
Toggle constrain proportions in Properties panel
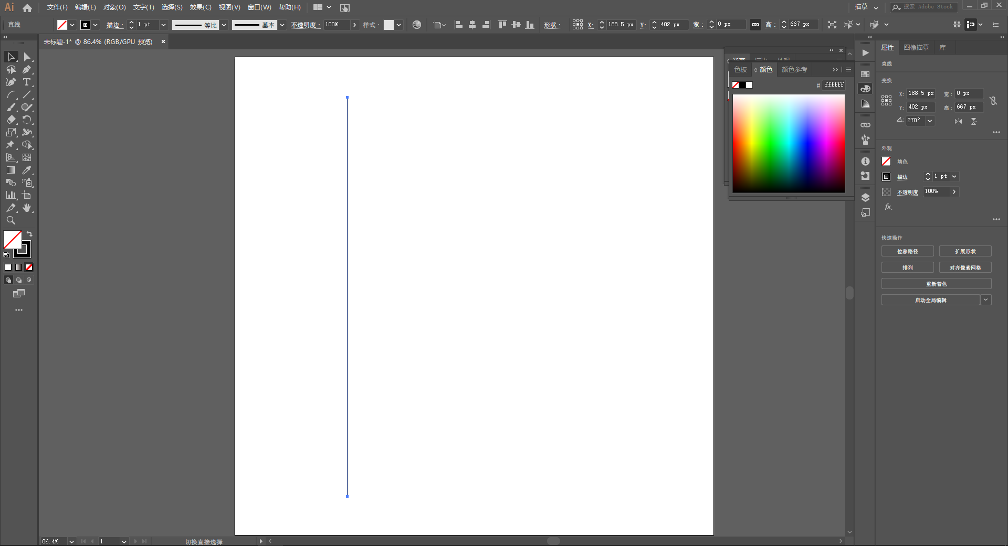click(993, 101)
